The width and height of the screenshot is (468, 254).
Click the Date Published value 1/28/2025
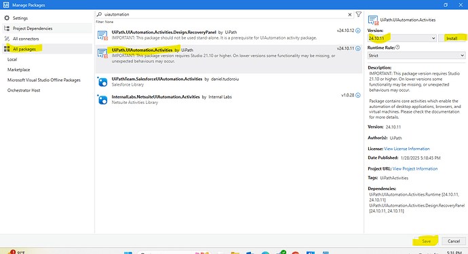point(421,158)
